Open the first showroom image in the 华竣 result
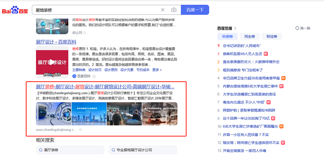 coord(53,114)
